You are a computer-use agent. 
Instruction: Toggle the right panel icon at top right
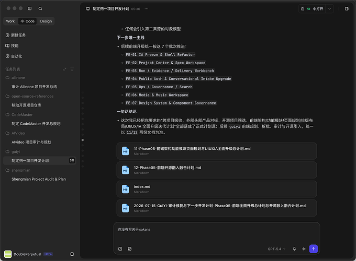[347, 8]
